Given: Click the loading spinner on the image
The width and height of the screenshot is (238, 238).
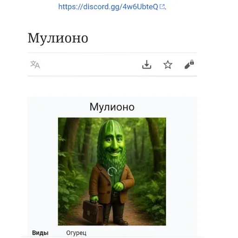Looking at the screenshot, I should [112, 172].
